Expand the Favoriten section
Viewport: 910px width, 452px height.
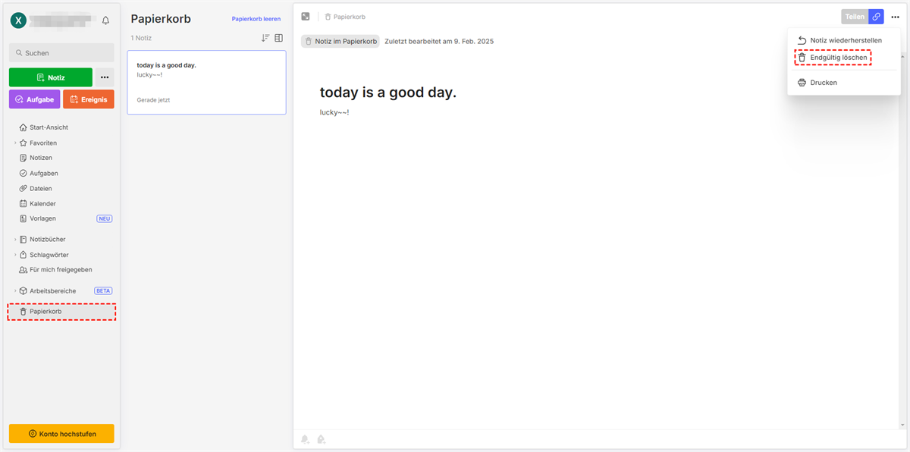pos(15,143)
